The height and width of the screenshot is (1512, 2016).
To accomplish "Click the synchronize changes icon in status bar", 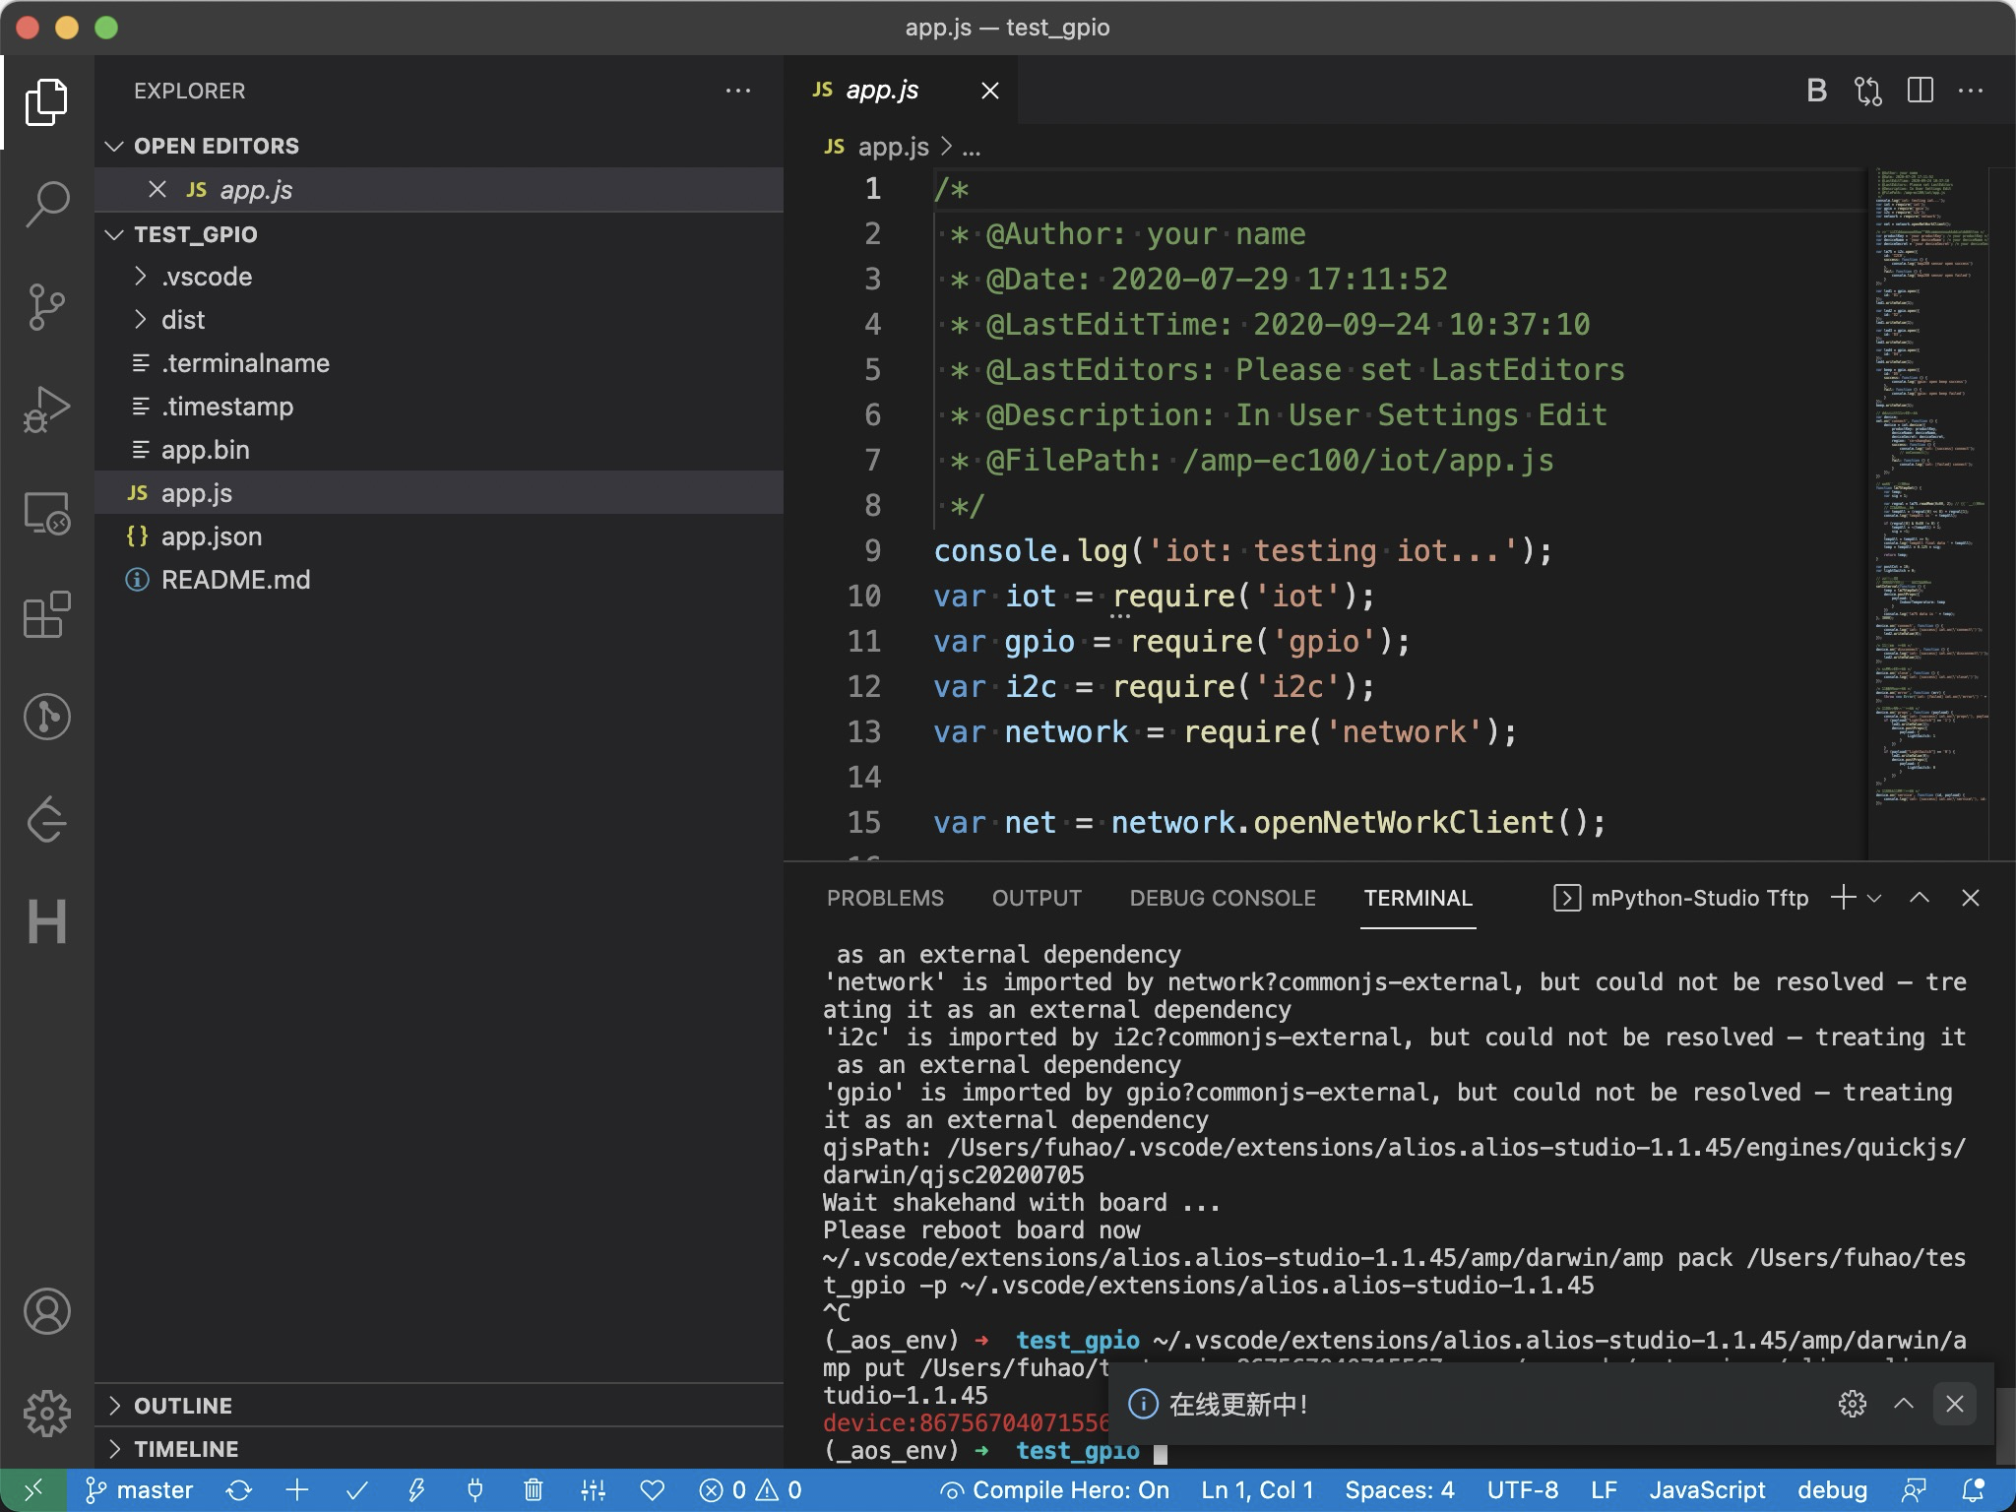I will tap(238, 1490).
